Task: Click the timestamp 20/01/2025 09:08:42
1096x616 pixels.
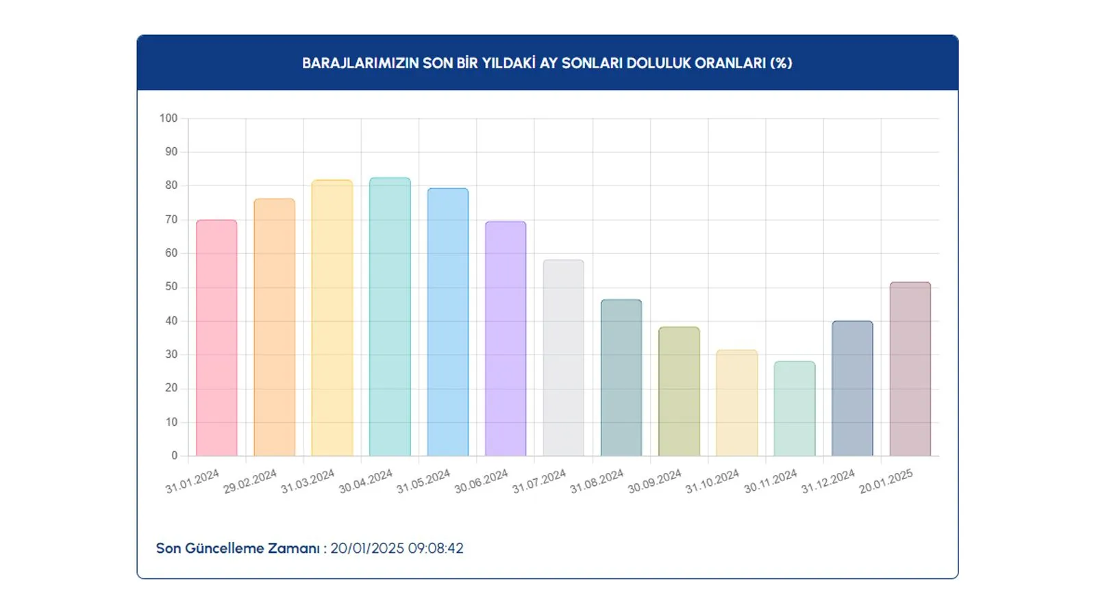Action: pyautogui.click(x=397, y=548)
